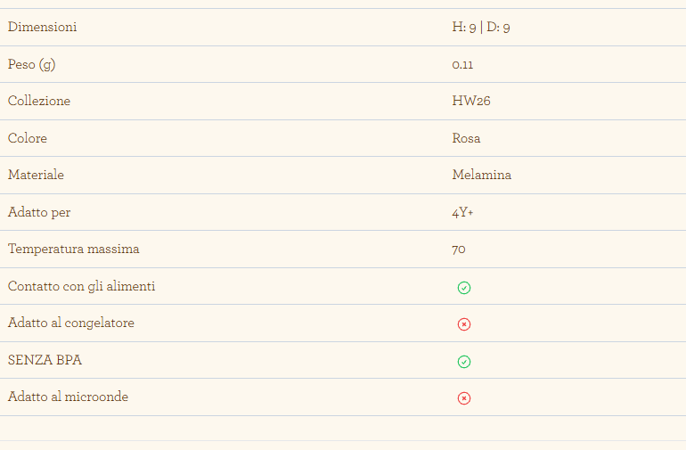The height and width of the screenshot is (450, 686).
Task: Select the Adatto al microonde label
Action: pyautogui.click(x=68, y=397)
